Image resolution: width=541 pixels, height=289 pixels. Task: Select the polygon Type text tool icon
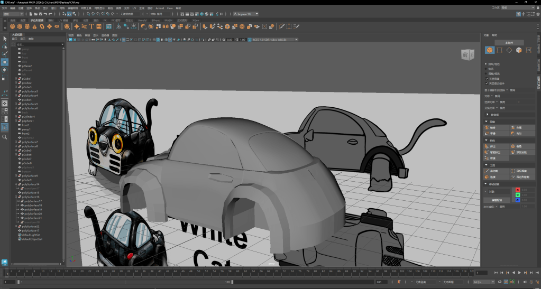(x=91, y=26)
